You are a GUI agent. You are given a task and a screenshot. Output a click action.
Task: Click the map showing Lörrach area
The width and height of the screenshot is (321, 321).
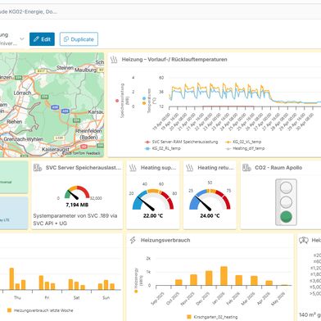[x=52, y=105]
